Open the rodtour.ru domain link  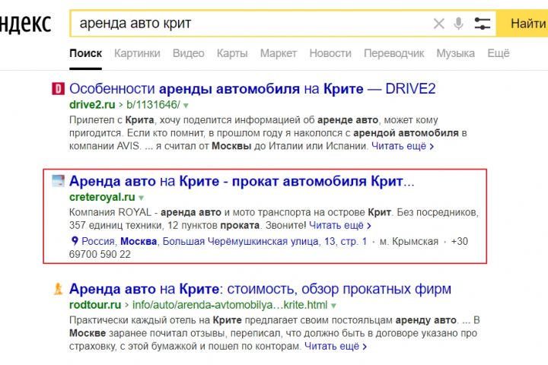coord(95,305)
